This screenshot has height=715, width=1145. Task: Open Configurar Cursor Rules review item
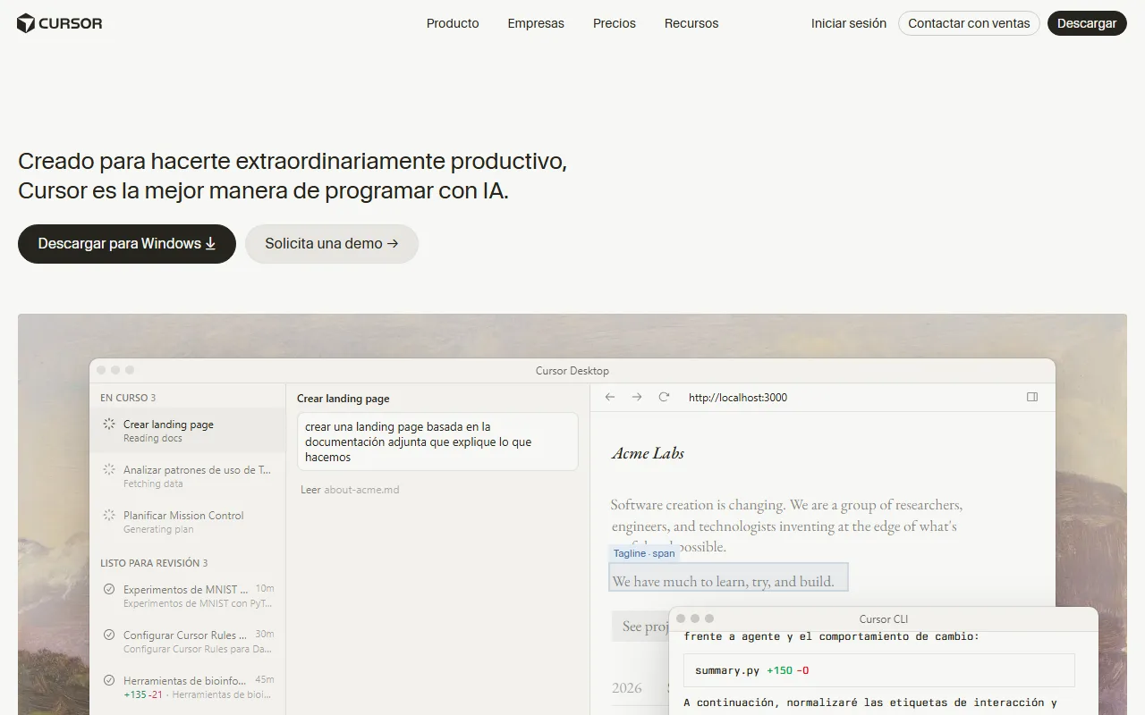click(x=188, y=642)
